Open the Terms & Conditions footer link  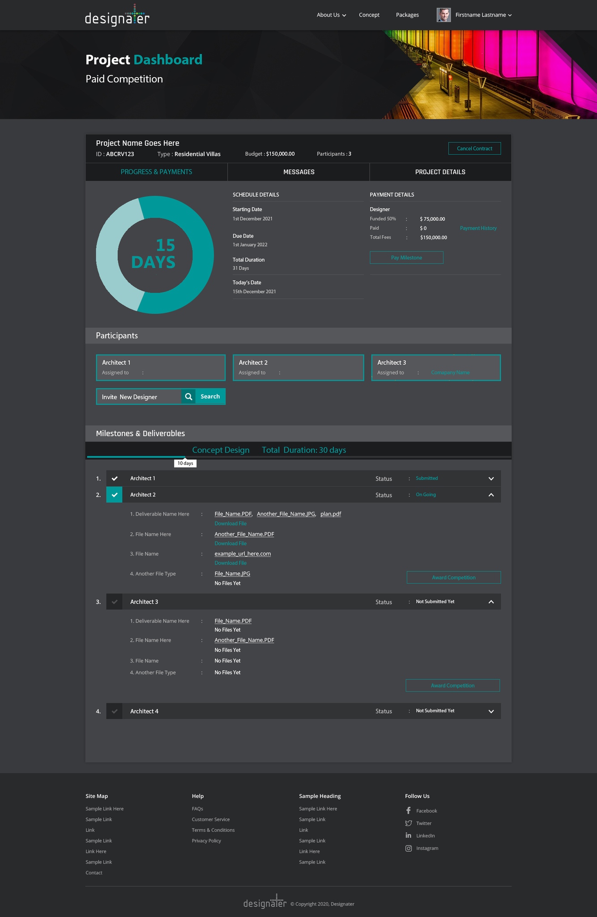click(213, 830)
